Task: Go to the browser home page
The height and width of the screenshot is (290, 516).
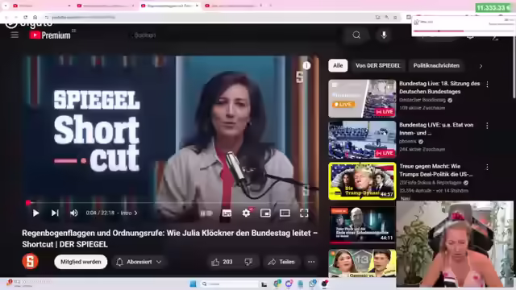Action: click(x=35, y=17)
